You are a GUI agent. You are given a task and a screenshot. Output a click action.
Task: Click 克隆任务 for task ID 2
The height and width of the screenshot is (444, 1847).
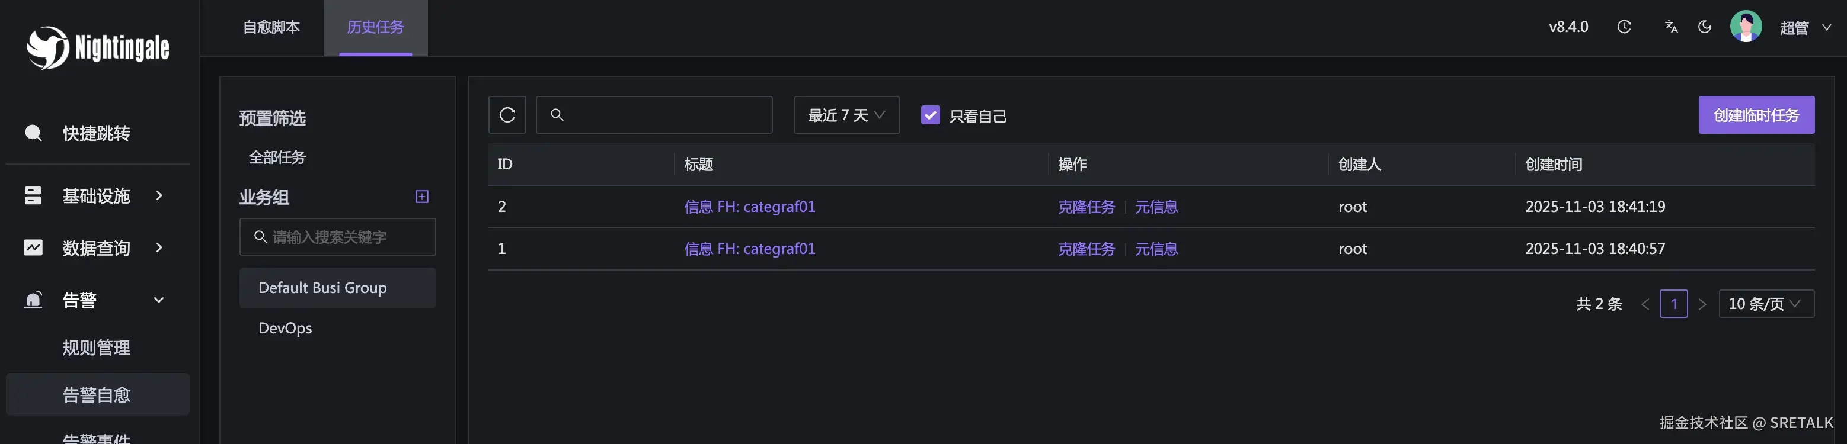[1087, 207]
